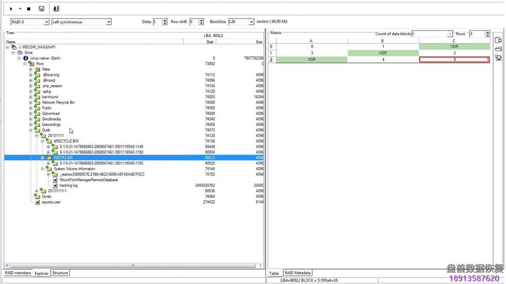The image size is (506, 284).
Task: Click the Save floppy disk toolbar icon
Action: 41,9
